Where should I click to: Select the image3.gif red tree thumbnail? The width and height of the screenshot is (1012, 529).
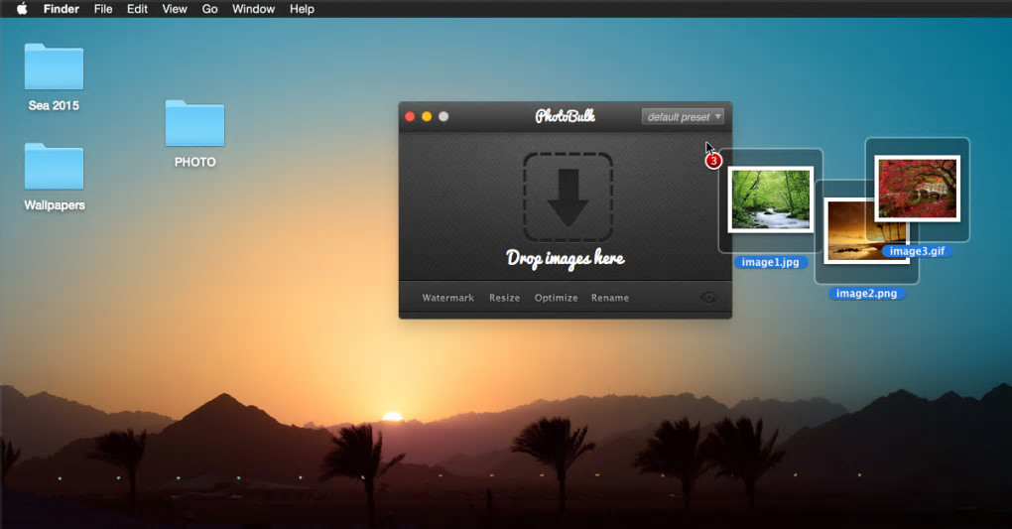[917, 188]
